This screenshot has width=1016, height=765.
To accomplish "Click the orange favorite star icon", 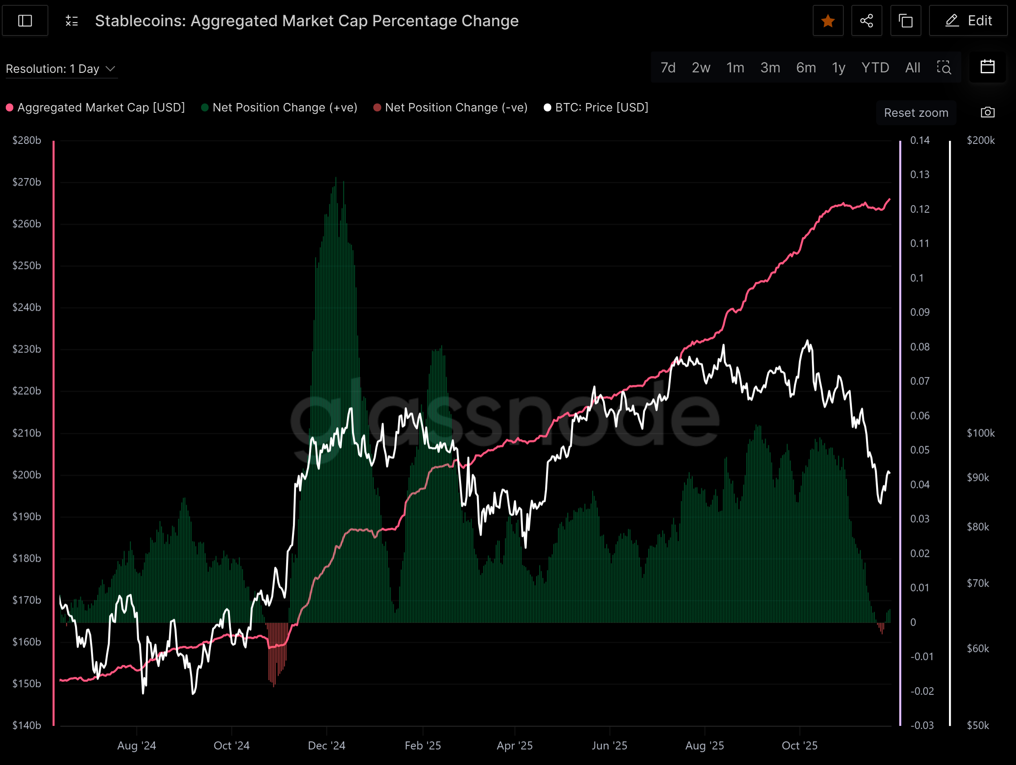I will point(828,21).
